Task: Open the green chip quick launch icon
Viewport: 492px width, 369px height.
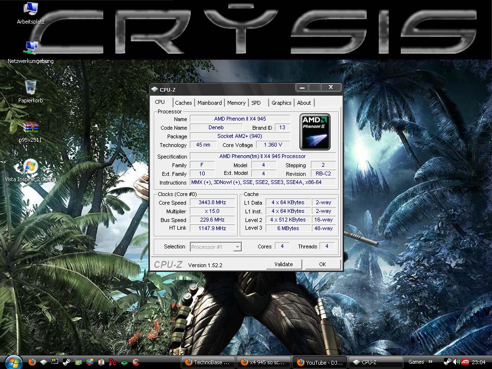Action: point(124,362)
